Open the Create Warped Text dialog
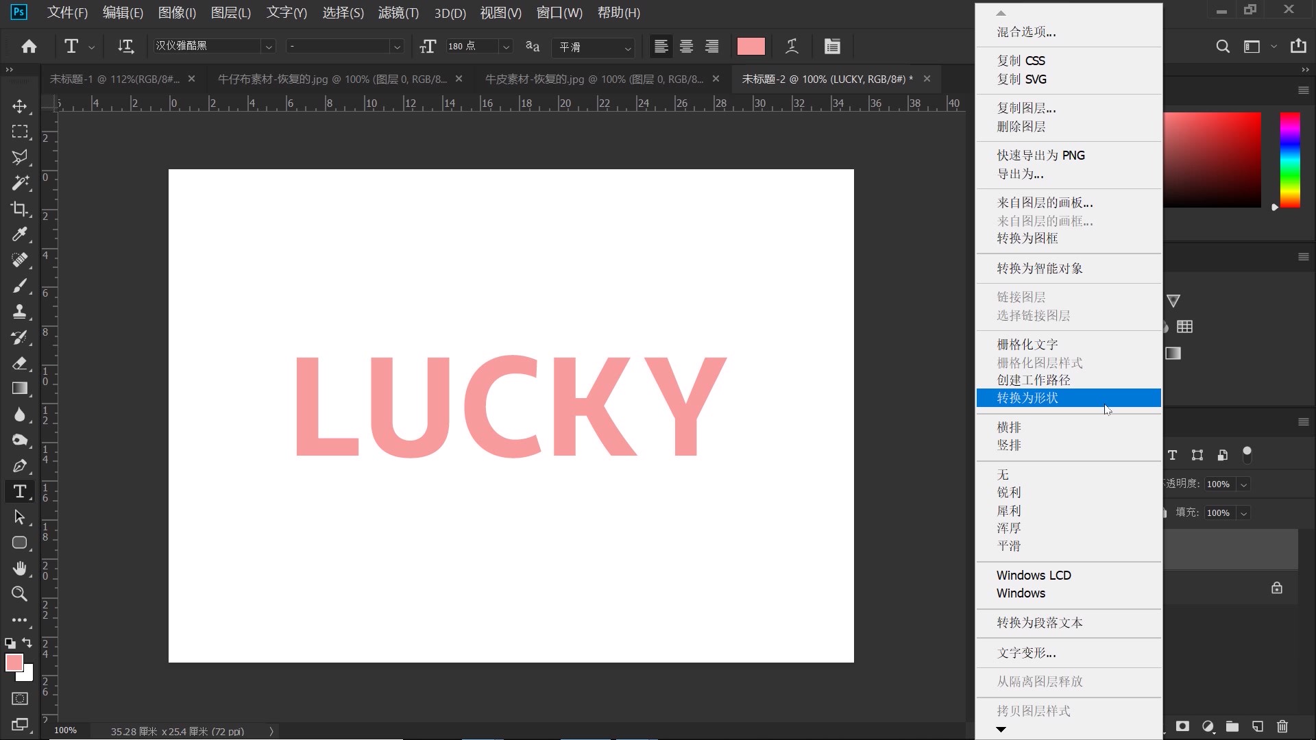The image size is (1316, 740). [x=792, y=46]
